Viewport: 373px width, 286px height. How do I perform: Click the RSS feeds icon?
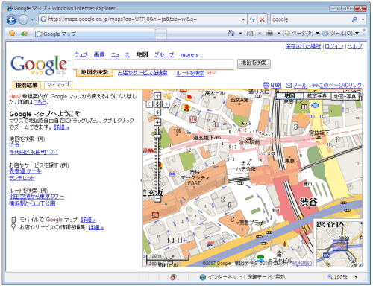click(250, 34)
